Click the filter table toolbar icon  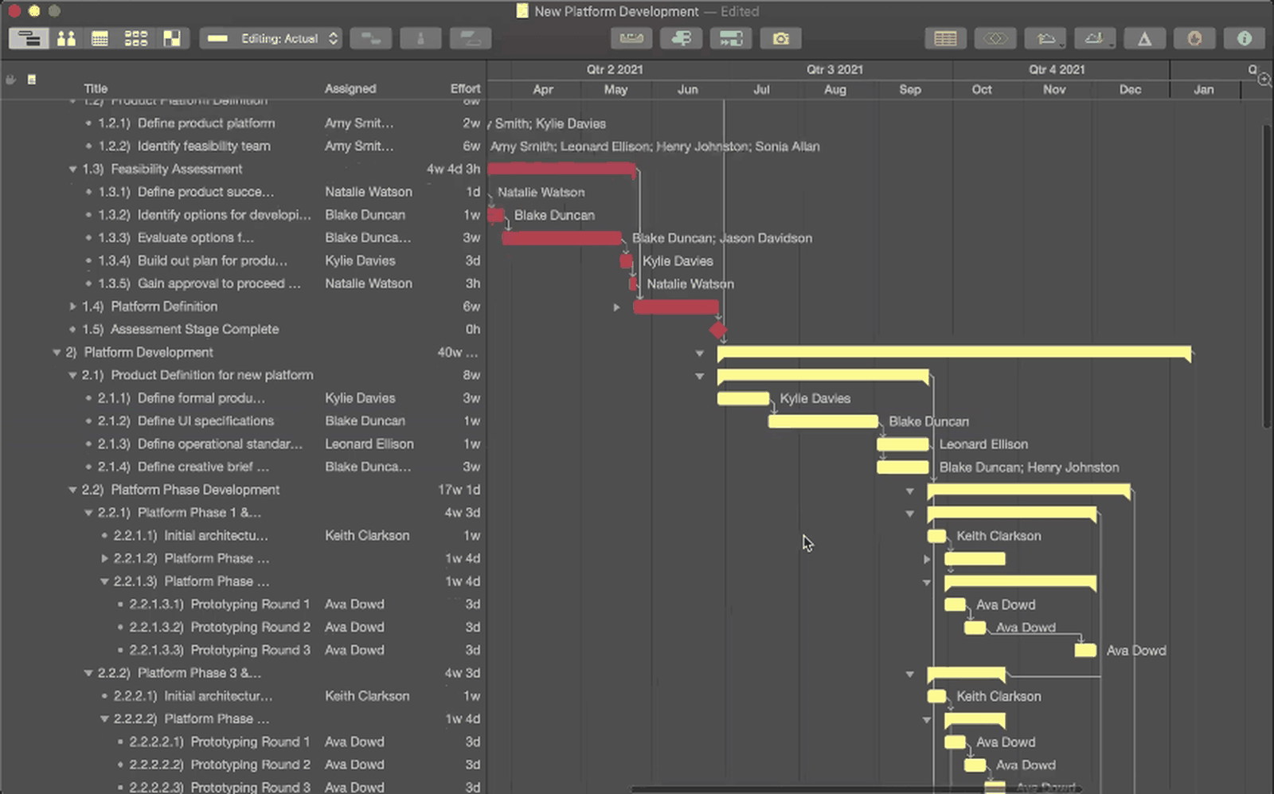[x=945, y=38]
